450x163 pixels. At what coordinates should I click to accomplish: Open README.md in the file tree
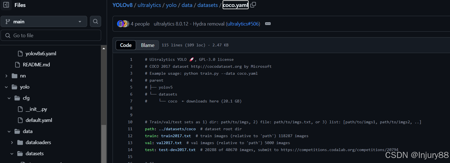36,65
